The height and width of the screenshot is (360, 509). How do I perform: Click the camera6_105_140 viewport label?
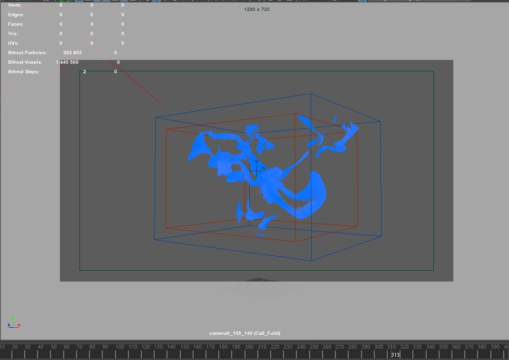pos(246,333)
